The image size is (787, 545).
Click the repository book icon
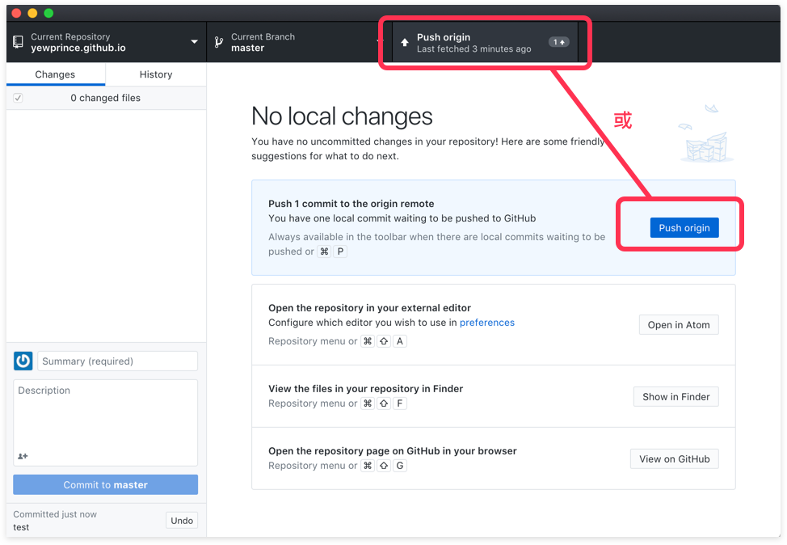[x=18, y=42]
